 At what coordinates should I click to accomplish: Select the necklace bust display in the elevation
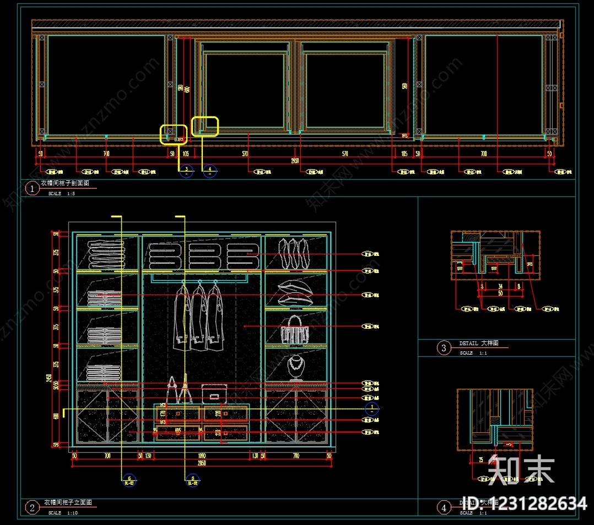click(x=296, y=367)
